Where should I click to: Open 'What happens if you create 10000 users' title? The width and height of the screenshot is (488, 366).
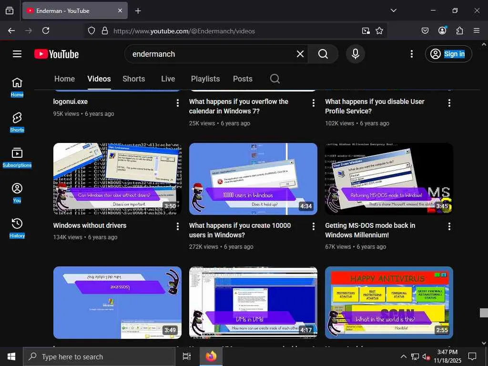pyautogui.click(x=240, y=230)
